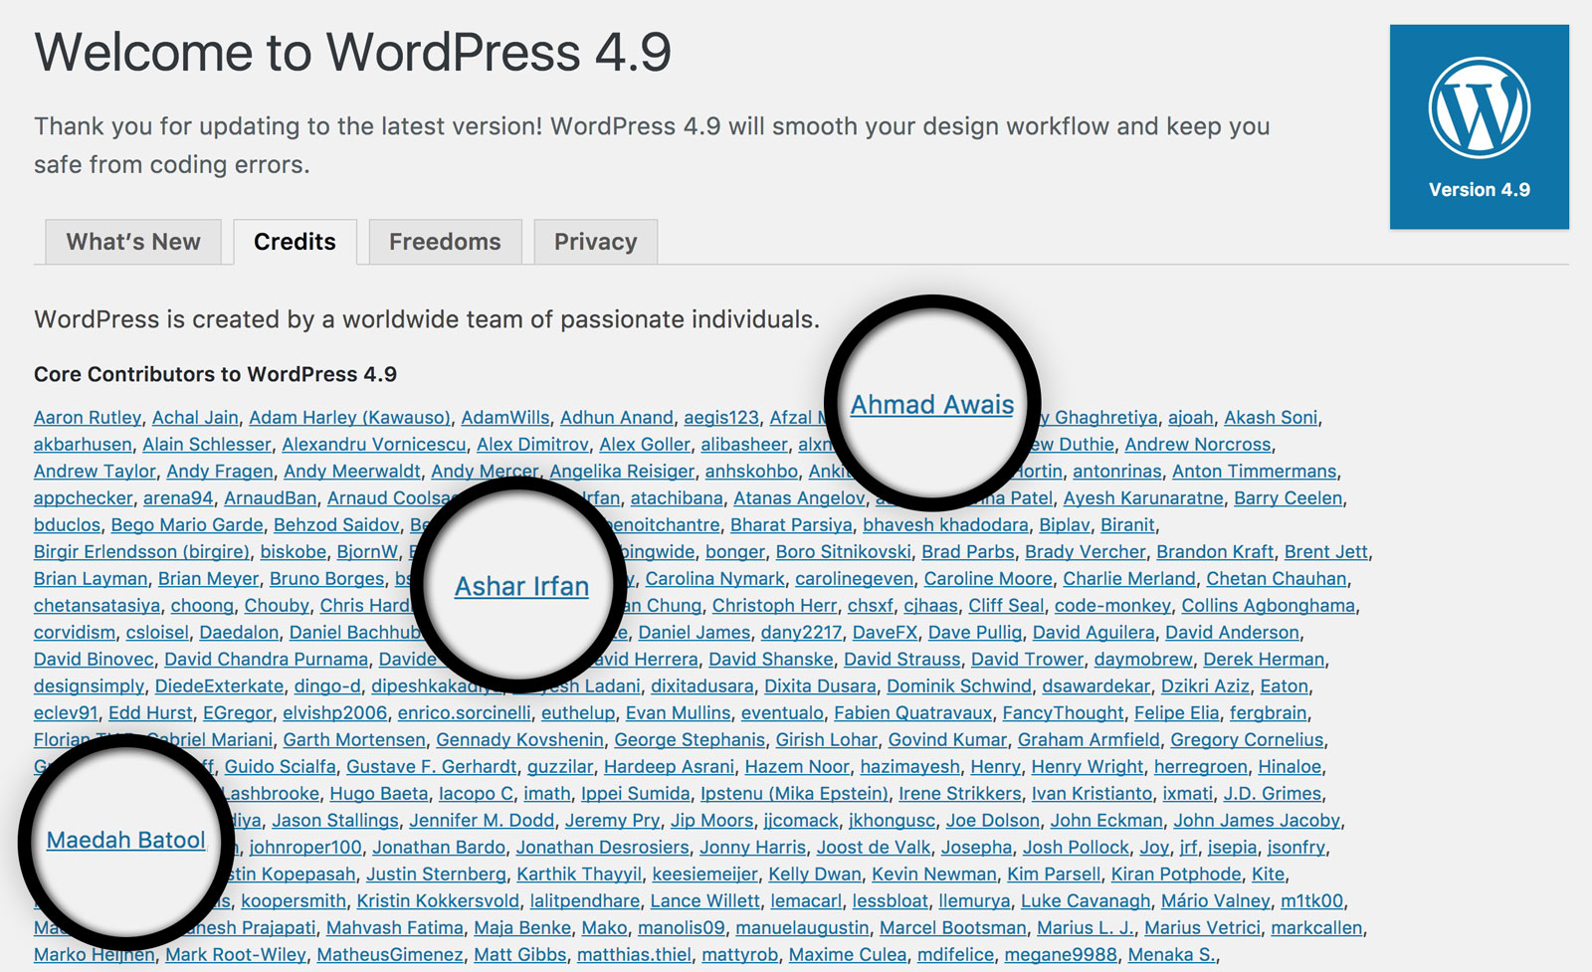This screenshot has height=972, width=1592.
Task: Click Behzod Saidov link
Action: pos(336,525)
